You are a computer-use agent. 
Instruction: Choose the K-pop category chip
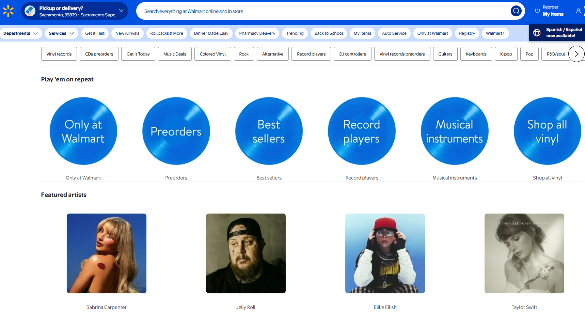pos(506,54)
